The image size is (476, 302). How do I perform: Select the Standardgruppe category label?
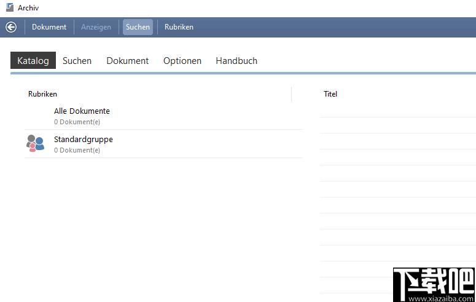pyautogui.click(x=84, y=140)
